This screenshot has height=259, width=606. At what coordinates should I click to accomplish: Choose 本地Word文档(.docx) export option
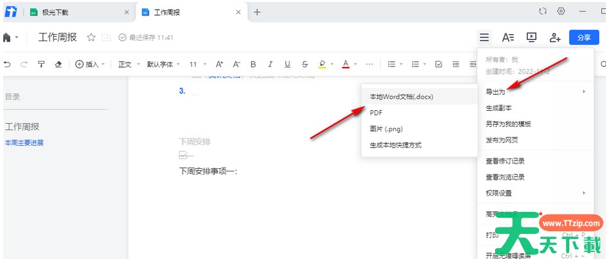[x=401, y=97]
